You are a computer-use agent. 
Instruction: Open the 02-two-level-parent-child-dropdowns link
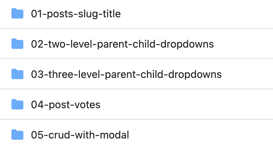pyautogui.click(x=122, y=44)
